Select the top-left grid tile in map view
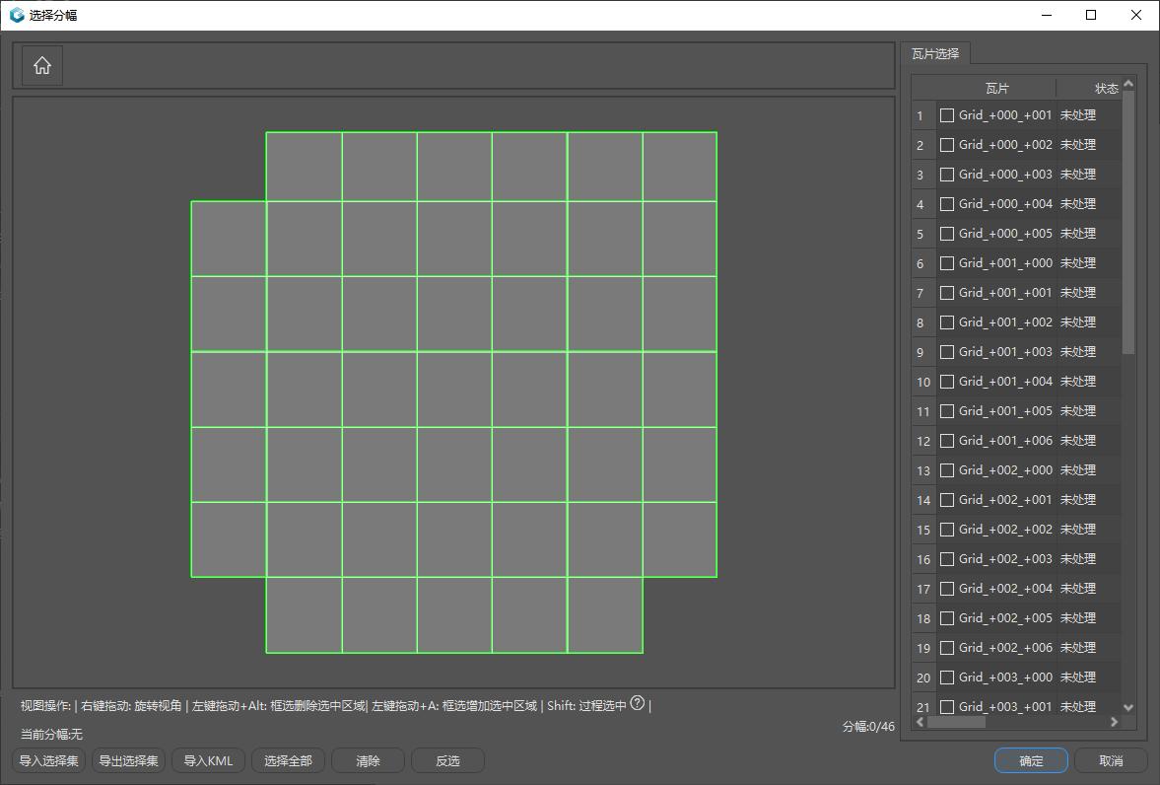 coord(305,167)
